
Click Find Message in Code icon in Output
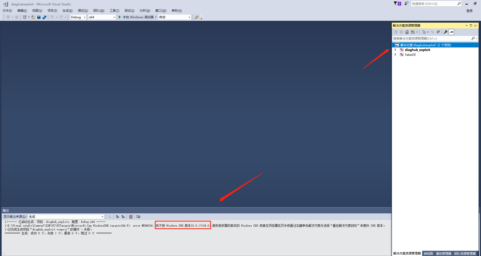110,217
